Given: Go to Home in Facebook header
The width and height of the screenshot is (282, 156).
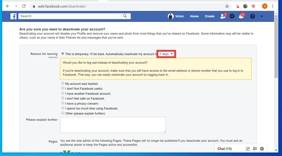Looking at the screenshot, I should coord(194,16).
